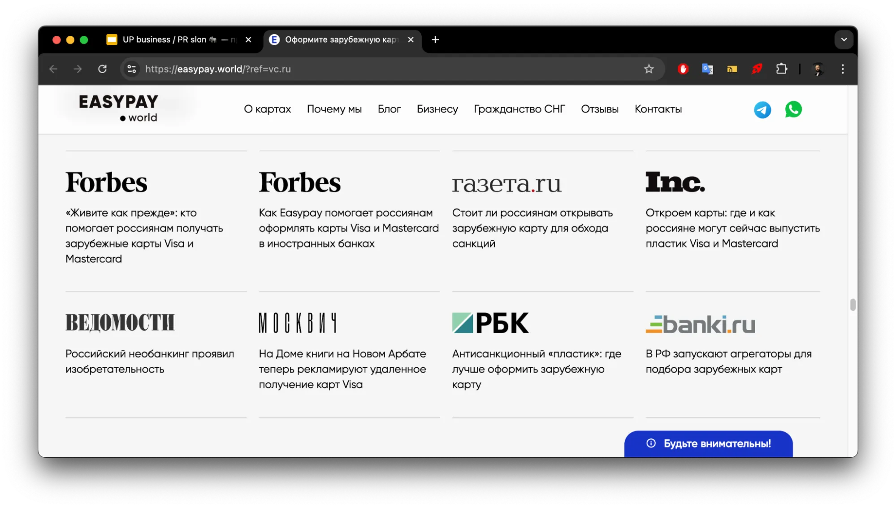Expand the tab search chevron
Image resolution: width=896 pixels, height=508 pixels.
click(x=844, y=39)
